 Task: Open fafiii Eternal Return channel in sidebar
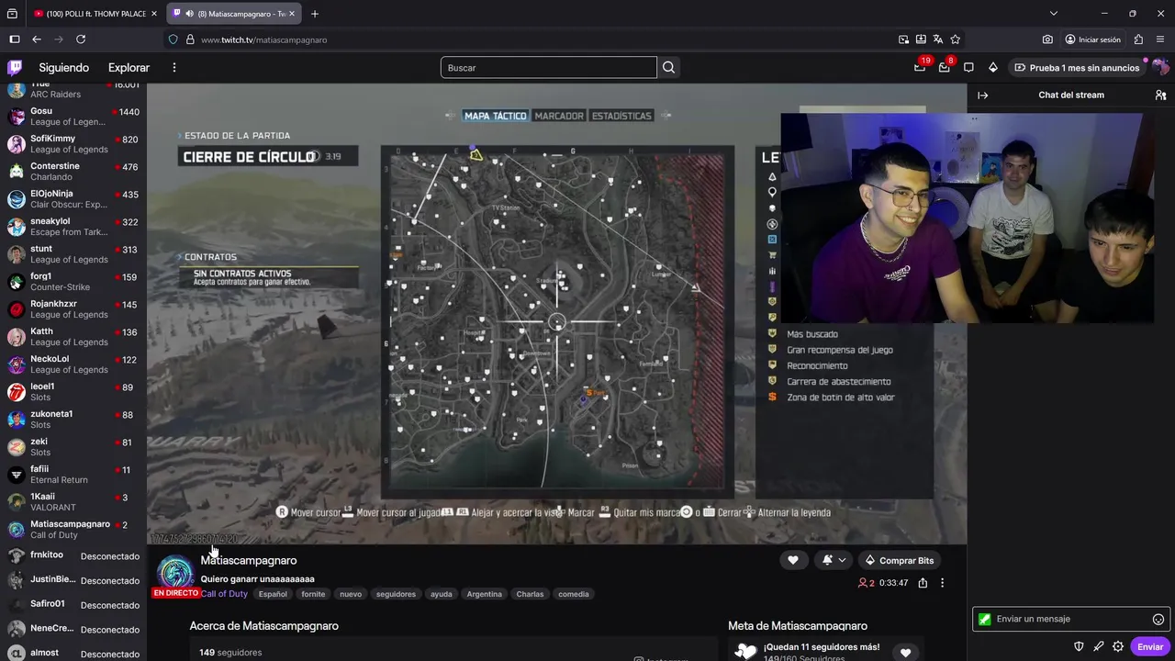pos(73,475)
